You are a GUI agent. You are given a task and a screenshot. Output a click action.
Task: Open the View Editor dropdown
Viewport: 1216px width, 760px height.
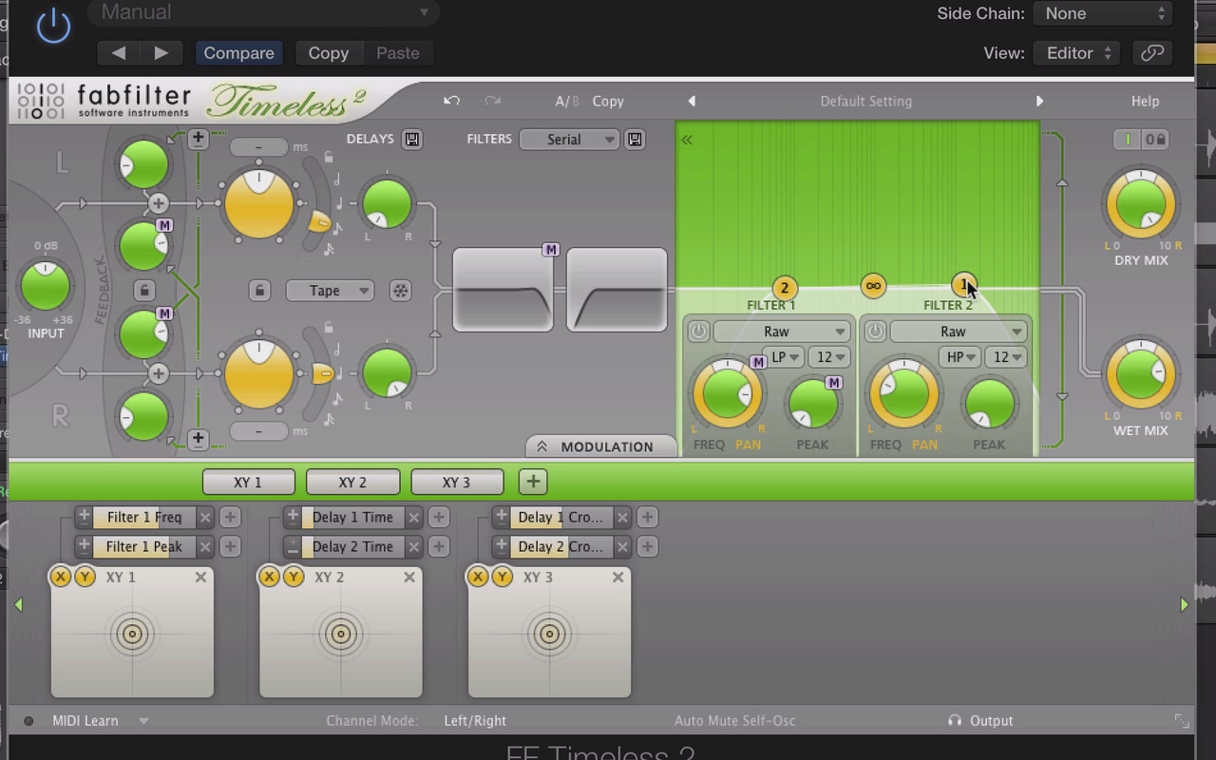tap(1077, 53)
